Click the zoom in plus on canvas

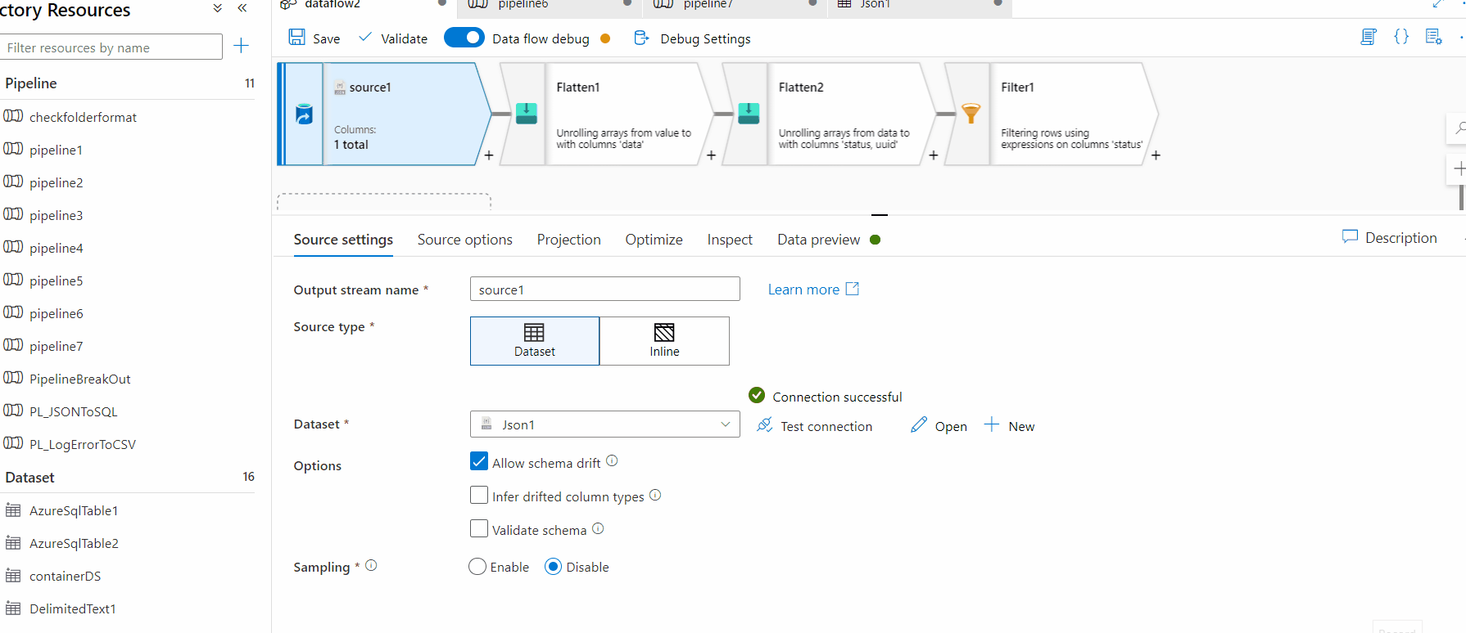pyautogui.click(x=1459, y=168)
